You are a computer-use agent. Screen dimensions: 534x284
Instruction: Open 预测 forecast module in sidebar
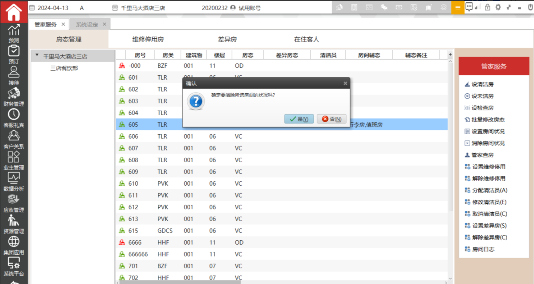(14, 33)
